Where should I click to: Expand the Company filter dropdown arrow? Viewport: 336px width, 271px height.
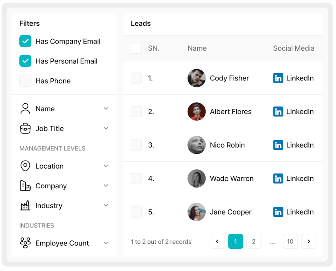[x=106, y=186]
